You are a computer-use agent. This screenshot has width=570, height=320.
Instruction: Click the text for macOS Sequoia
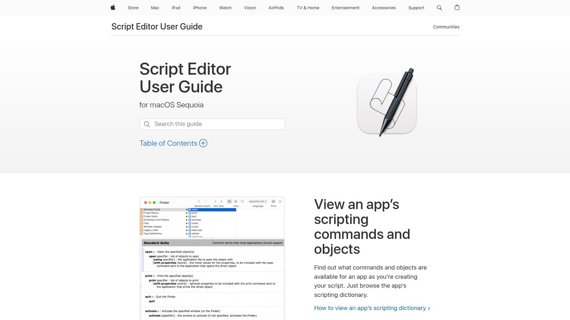pos(171,105)
